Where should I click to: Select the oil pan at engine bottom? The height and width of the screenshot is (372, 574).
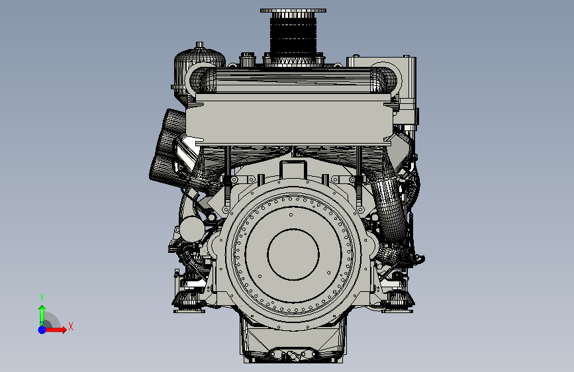point(293,340)
